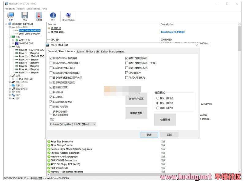244x183 pixels.
Task: Select the disabled (light) color mode radio
Action: point(158,108)
